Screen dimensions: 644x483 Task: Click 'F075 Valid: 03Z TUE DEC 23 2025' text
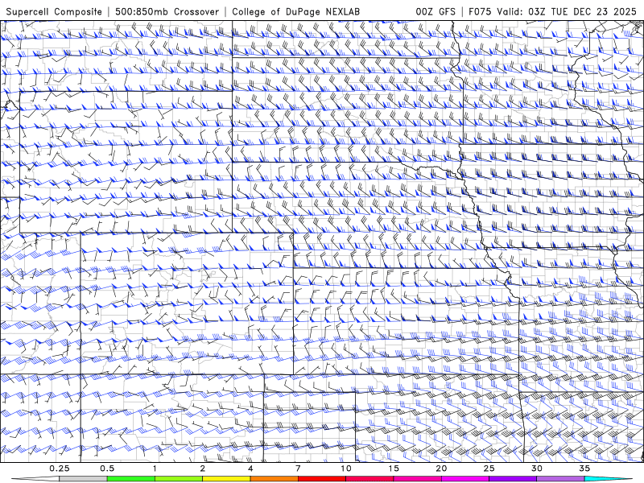coord(552,11)
